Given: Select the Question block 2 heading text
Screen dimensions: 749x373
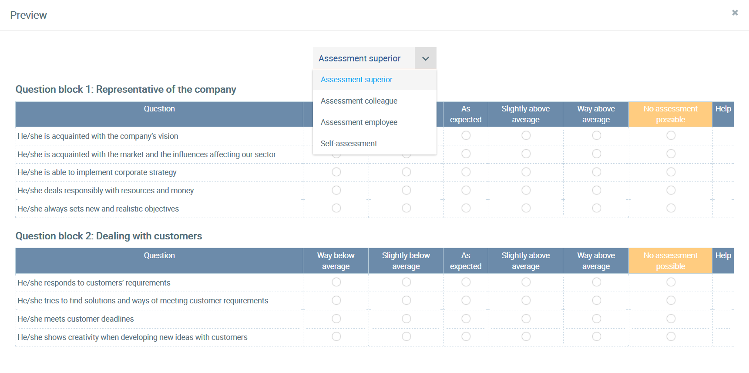Looking at the screenshot, I should pyautogui.click(x=109, y=236).
